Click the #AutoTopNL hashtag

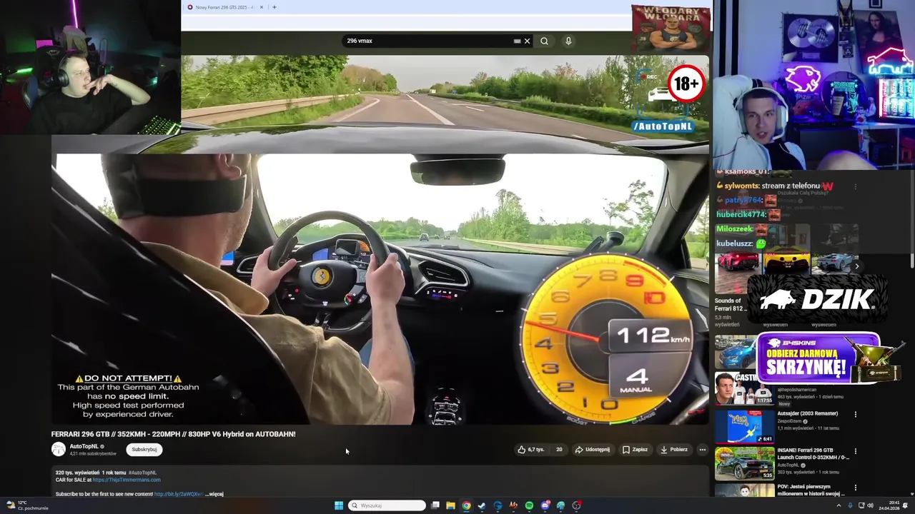coord(142,473)
